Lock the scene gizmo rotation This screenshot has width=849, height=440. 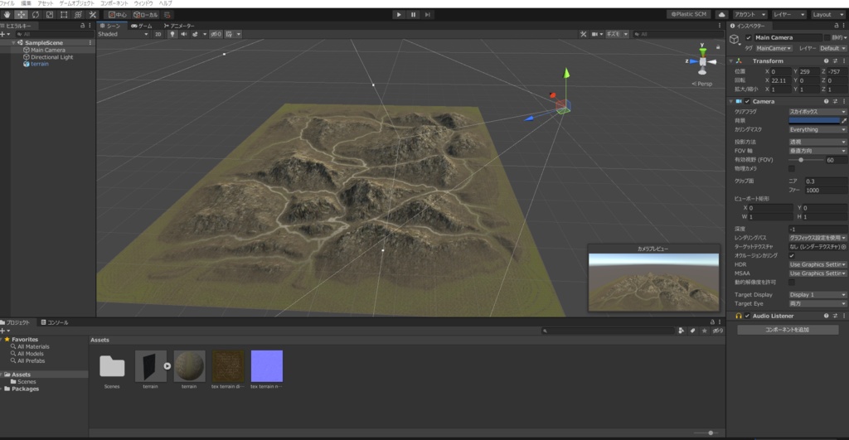pyautogui.click(x=718, y=47)
